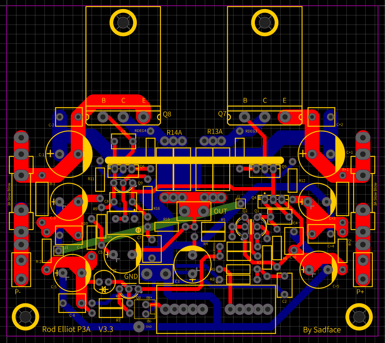Image resolution: width=385 pixels, height=343 pixels.
Task: Click Q7's heatsink mounting hole
Action: pyautogui.click(x=265, y=23)
